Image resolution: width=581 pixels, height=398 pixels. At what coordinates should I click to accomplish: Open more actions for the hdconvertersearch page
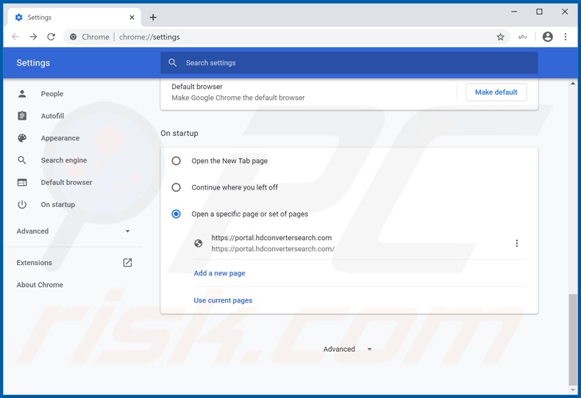[516, 243]
